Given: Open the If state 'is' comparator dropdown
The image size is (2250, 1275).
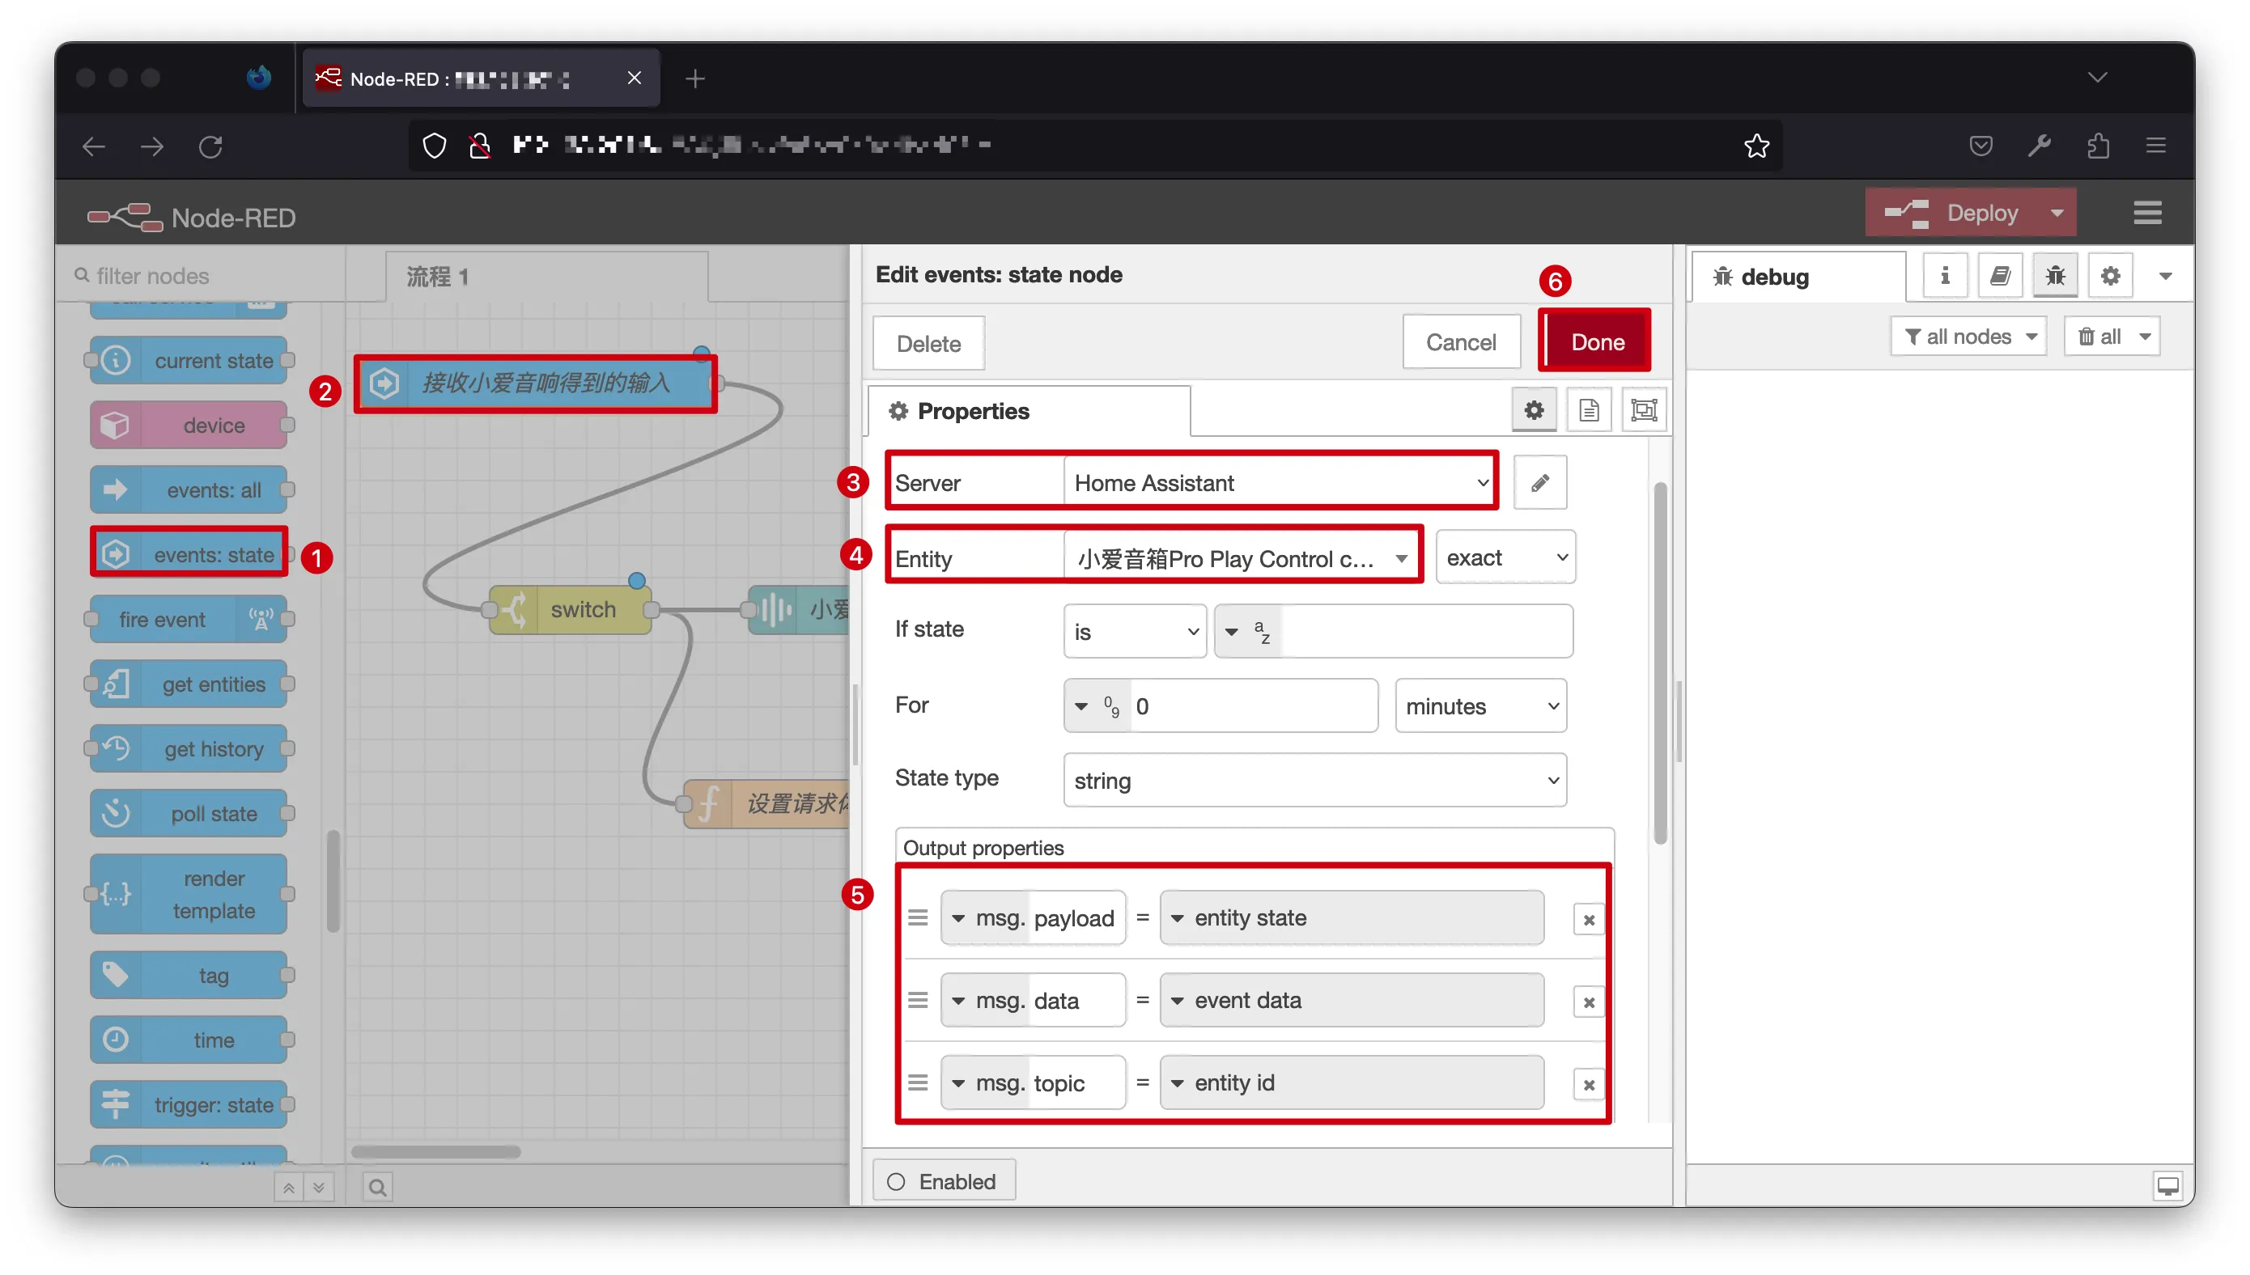Looking at the screenshot, I should [1134, 631].
